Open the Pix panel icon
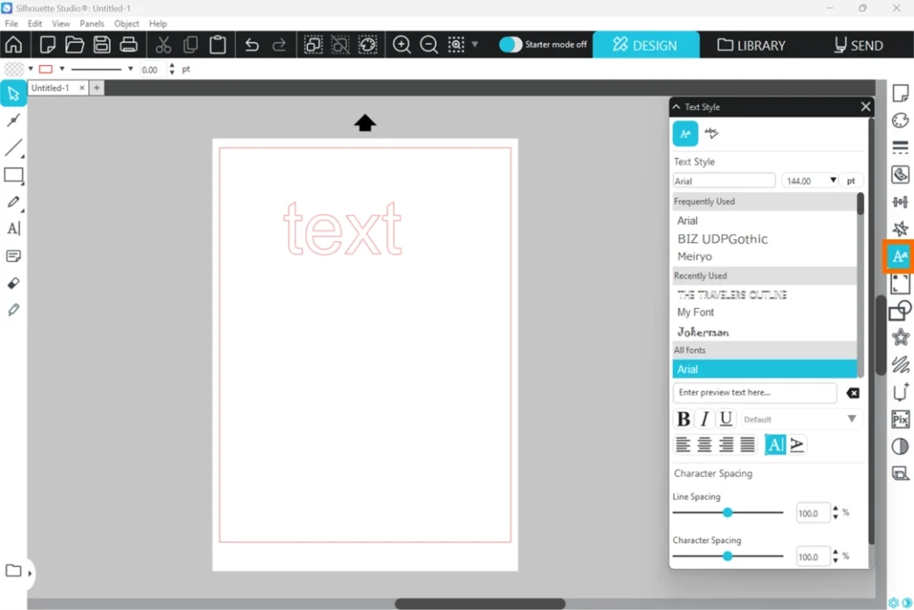Image resolution: width=914 pixels, height=610 pixels. 900,419
